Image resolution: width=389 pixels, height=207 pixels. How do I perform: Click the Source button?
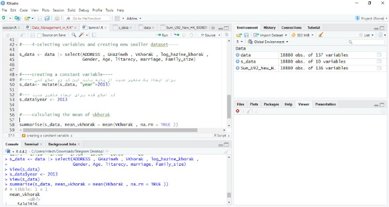coord(208,35)
